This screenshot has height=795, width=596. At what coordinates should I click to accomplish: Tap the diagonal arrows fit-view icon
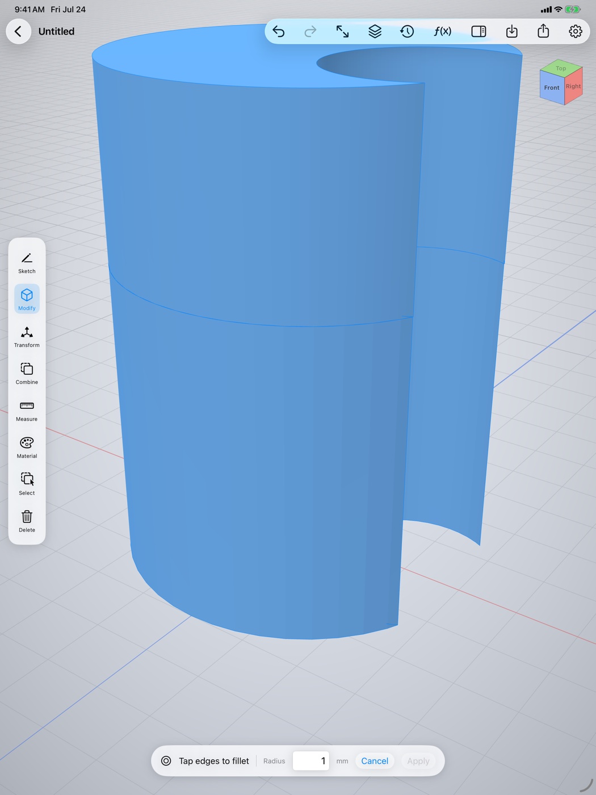tap(342, 31)
